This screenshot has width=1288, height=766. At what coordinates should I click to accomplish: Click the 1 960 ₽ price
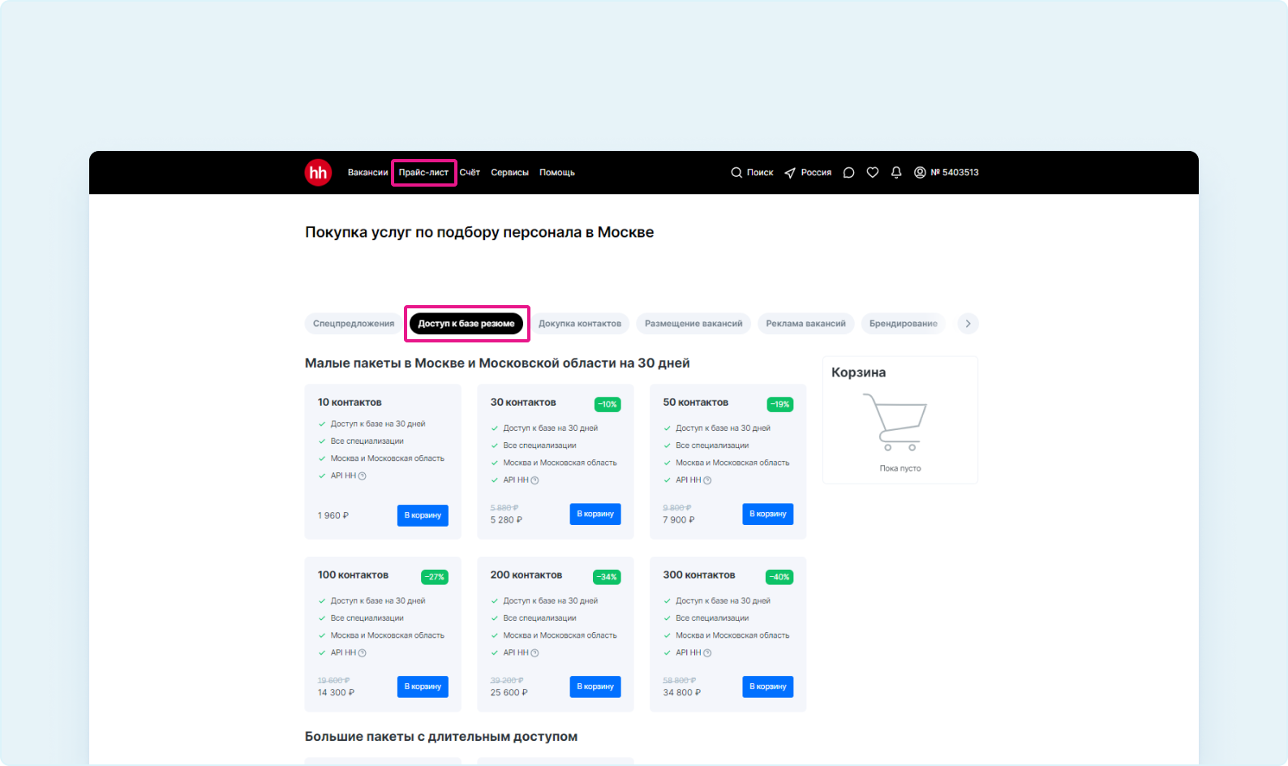coord(333,515)
